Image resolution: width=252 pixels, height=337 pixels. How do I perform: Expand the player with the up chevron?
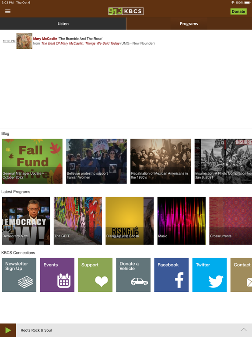coord(244,330)
